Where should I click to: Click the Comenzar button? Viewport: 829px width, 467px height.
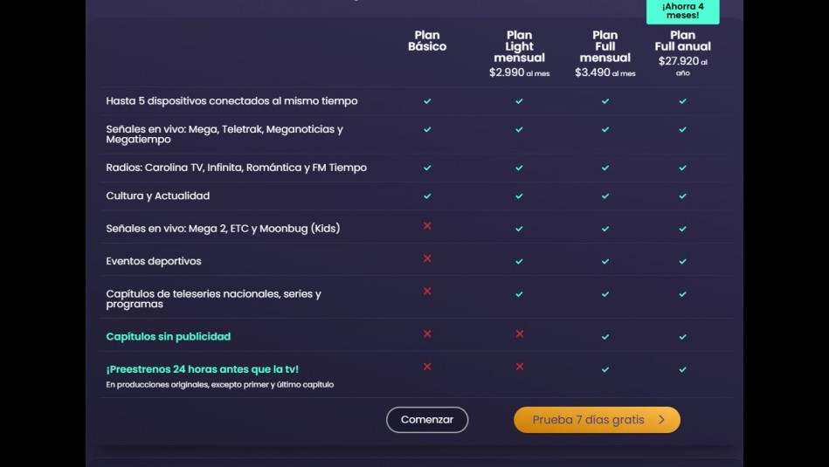(427, 420)
